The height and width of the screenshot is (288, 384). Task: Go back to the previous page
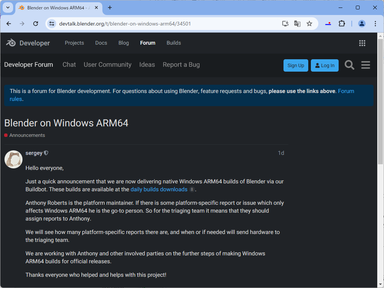click(9, 24)
